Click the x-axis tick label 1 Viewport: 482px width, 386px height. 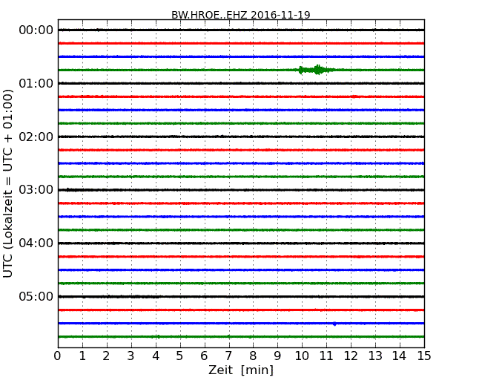(x=82, y=356)
